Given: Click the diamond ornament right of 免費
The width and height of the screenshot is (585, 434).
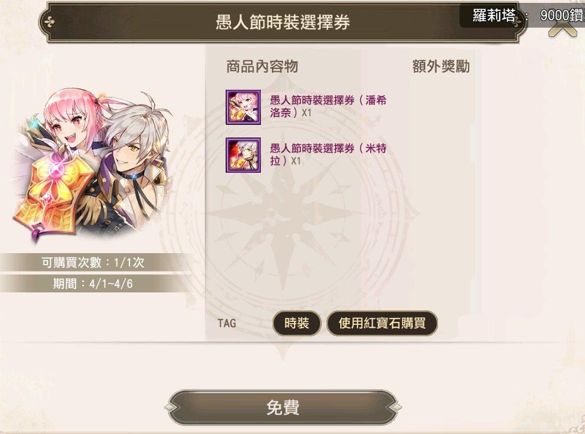Looking at the screenshot, I should click(396, 407).
